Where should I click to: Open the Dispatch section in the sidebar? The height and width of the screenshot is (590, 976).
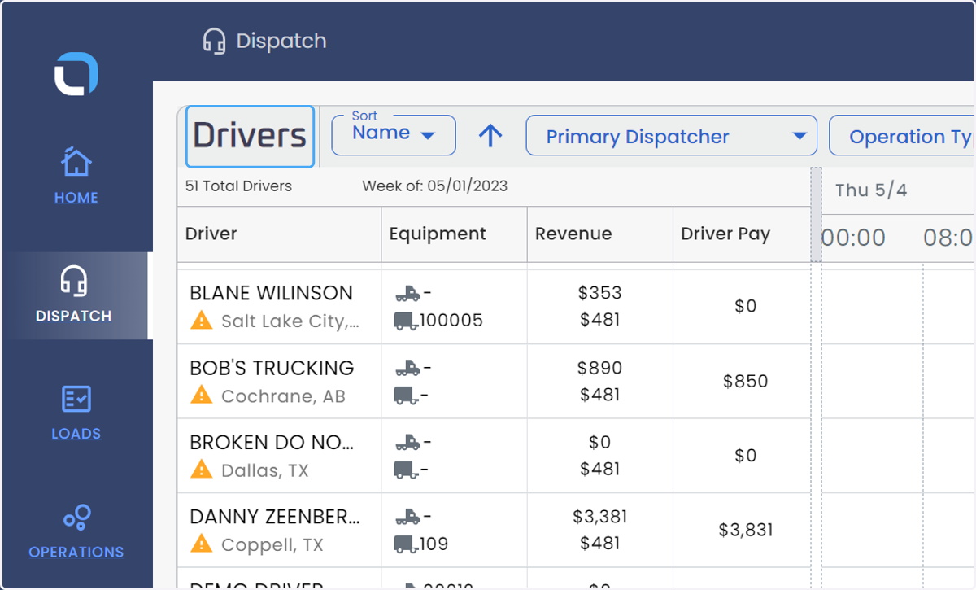pos(76,295)
